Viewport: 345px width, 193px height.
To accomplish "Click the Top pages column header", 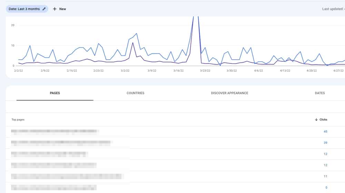I will (18, 120).
